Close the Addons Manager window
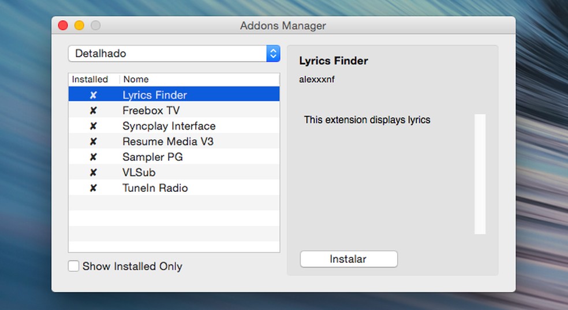The image size is (568, 310). pos(63,25)
